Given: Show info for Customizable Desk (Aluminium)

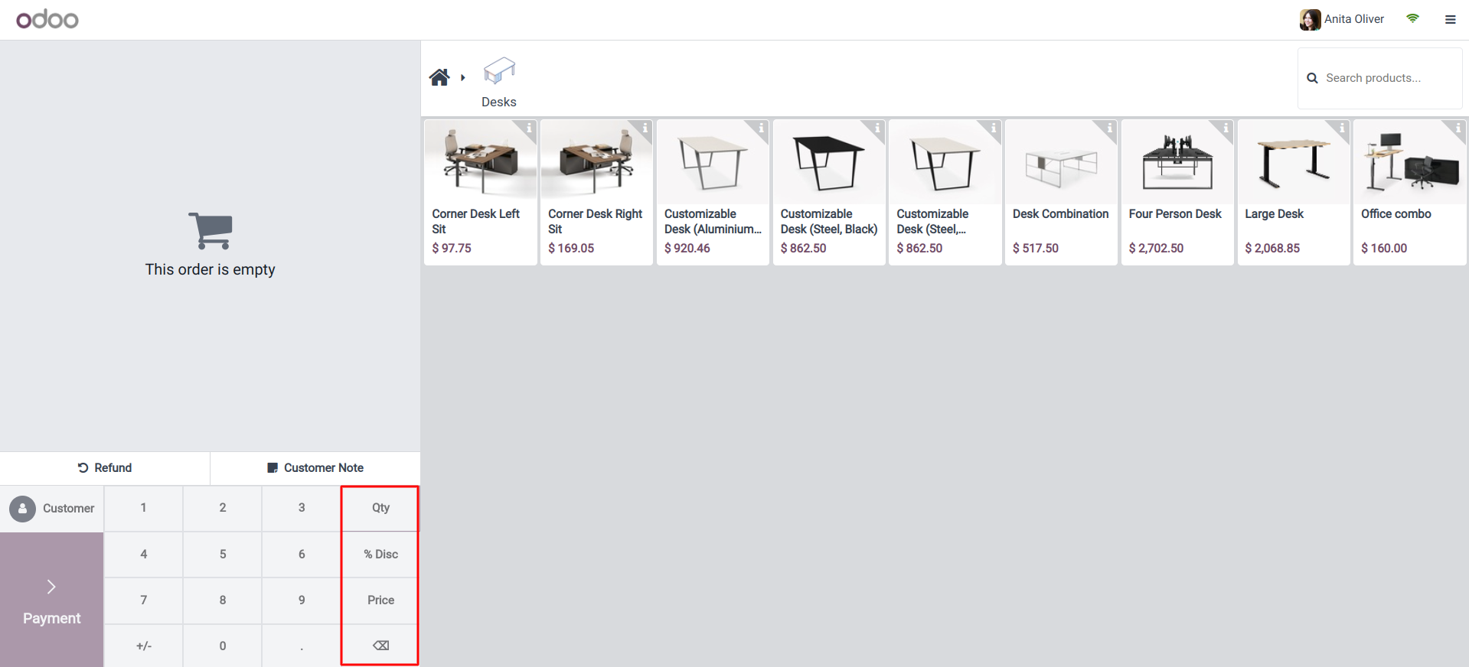Looking at the screenshot, I should click(761, 128).
